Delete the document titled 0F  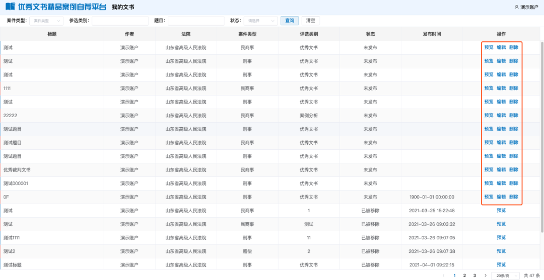pyautogui.click(x=513, y=197)
